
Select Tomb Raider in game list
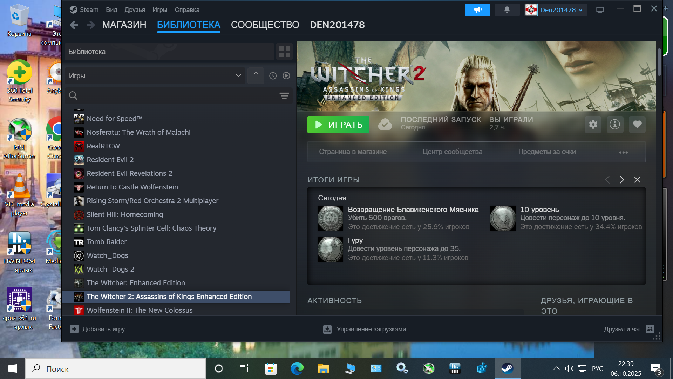click(107, 242)
